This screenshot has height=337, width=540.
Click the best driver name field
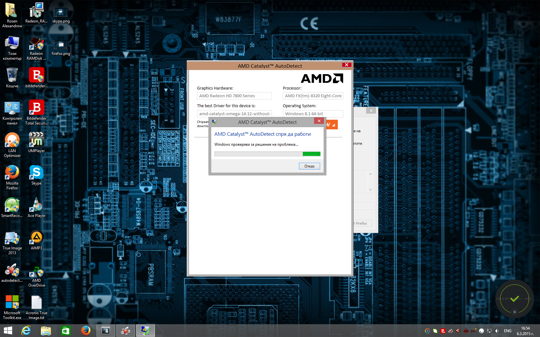[234, 114]
